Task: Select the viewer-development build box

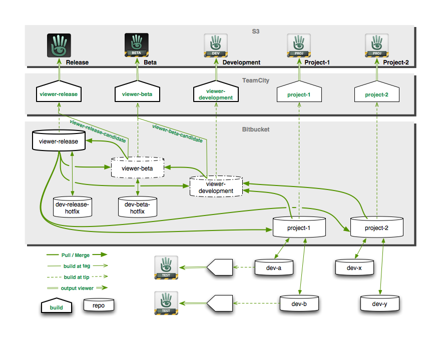Action: (x=216, y=91)
